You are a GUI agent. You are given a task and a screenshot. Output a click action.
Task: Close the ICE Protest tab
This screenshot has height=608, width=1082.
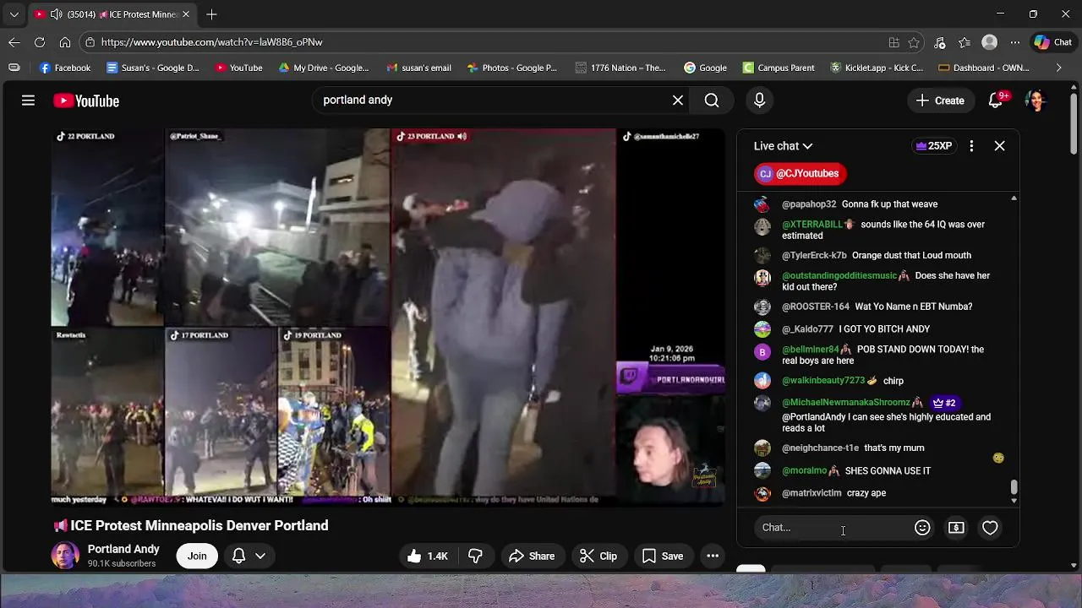pyautogui.click(x=186, y=14)
